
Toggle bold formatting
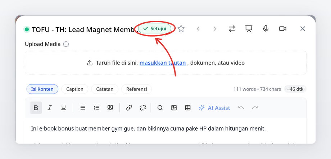(36, 108)
